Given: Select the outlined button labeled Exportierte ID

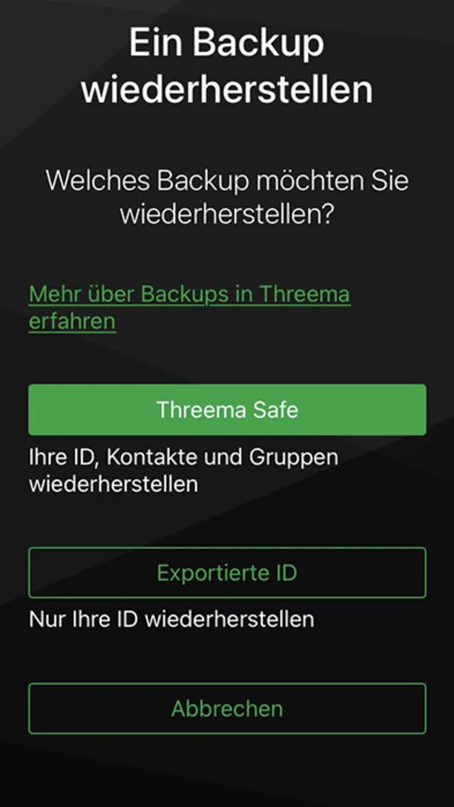Looking at the screenshot, I should tap(227, 572).
